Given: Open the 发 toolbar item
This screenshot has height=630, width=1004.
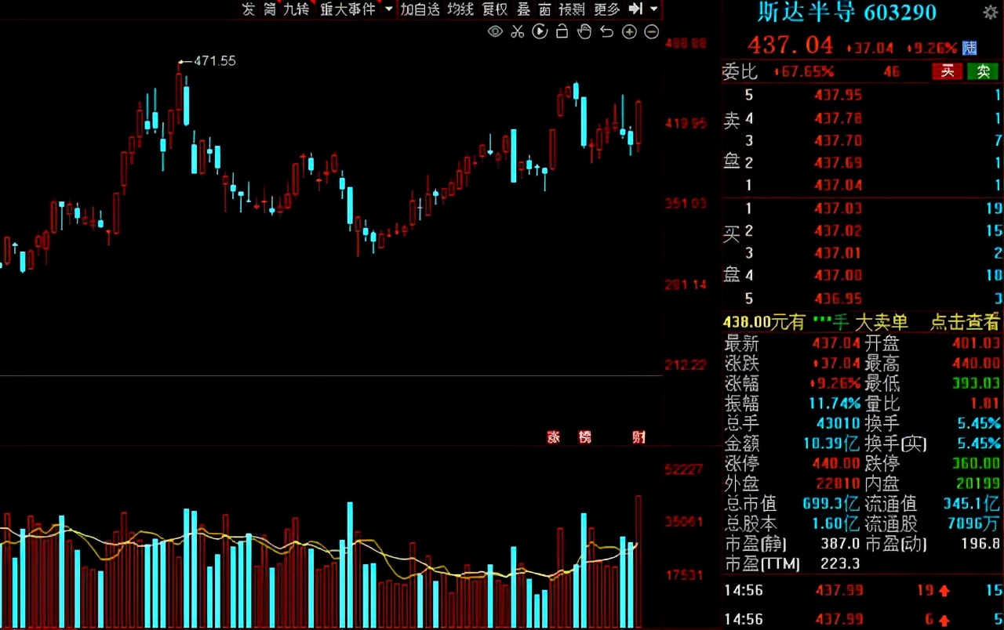Looking at the screenshot, I should pos(249,9).
